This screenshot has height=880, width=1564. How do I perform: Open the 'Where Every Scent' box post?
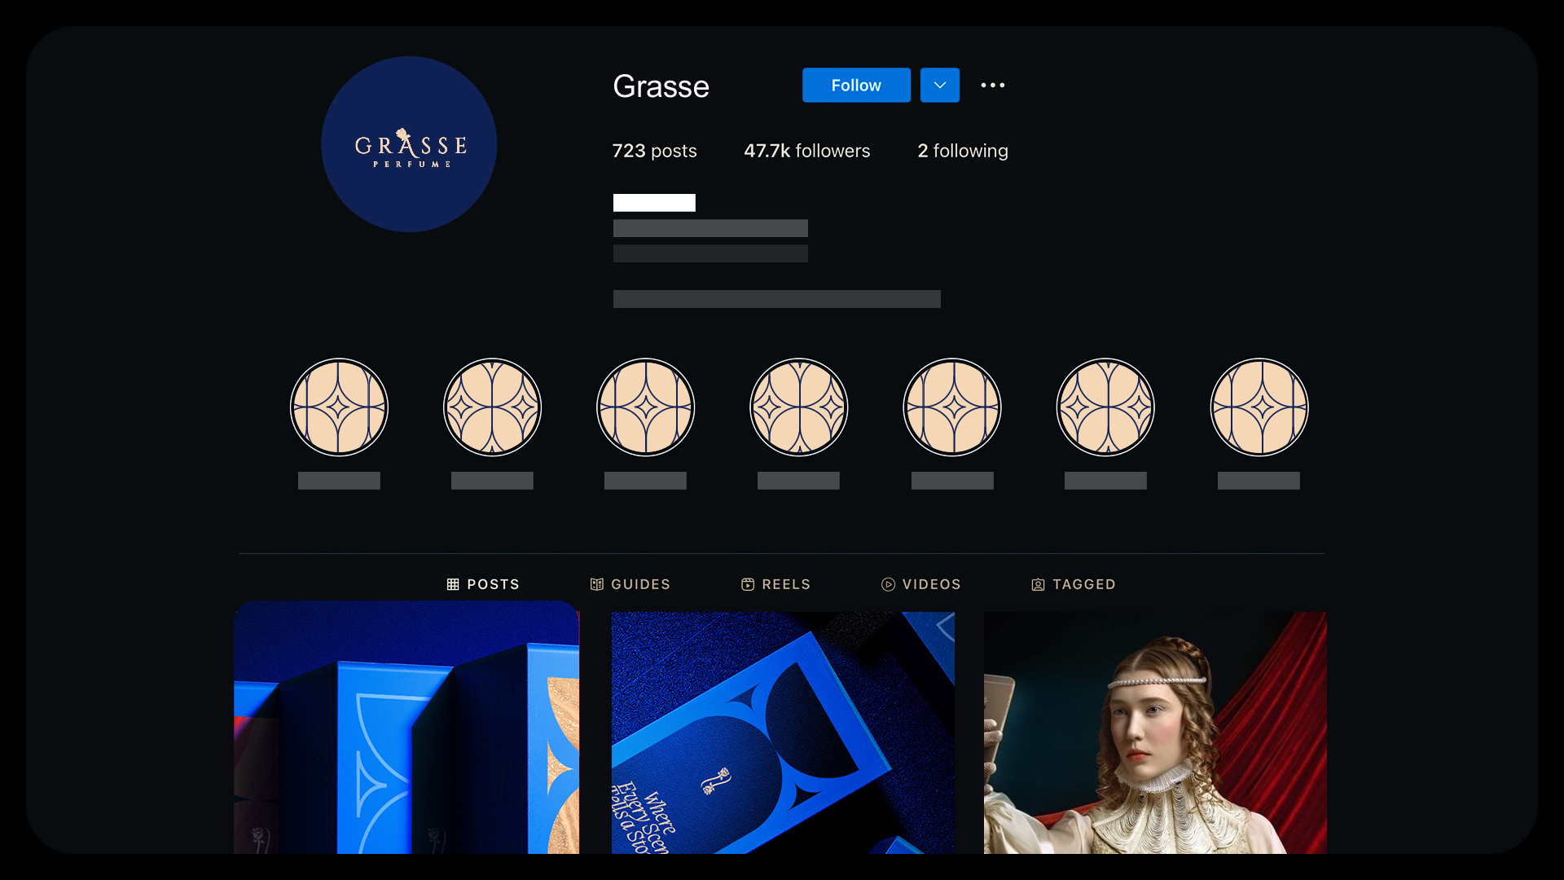tap(783, 733)
